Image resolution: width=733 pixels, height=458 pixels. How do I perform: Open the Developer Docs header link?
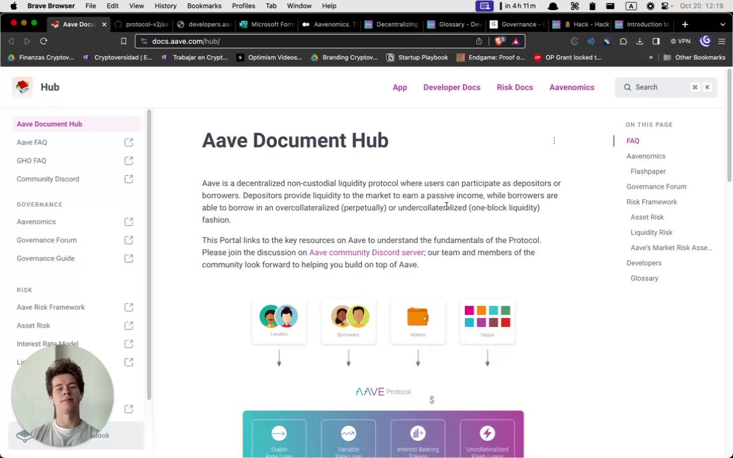452,87
